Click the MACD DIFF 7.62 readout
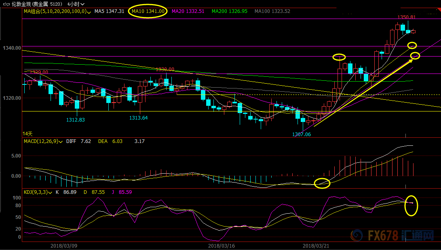 tap(78, 141)
